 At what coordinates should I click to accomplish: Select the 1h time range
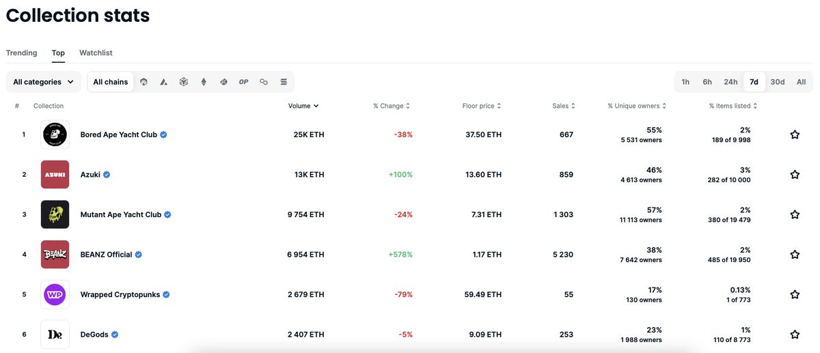685,82
